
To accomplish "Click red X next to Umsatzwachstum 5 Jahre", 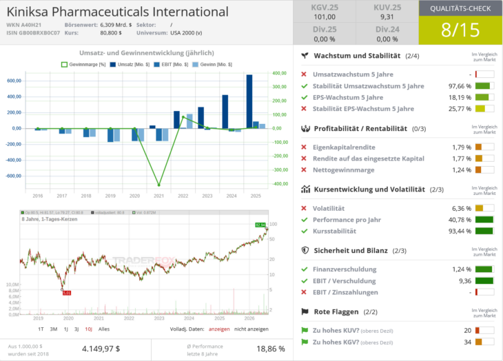I will [x=304, y=74].
